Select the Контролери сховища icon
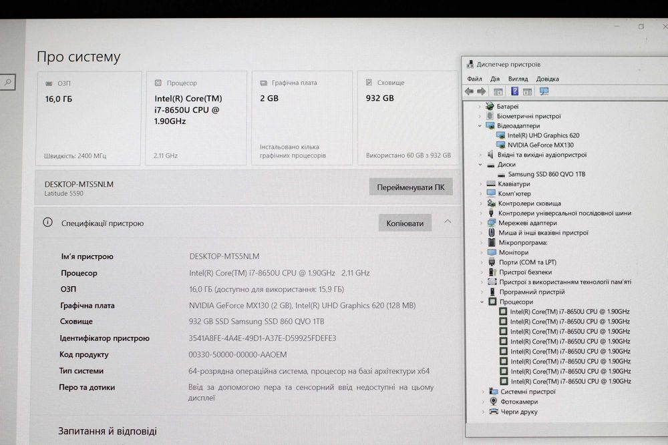This screenshot has height=445, width=668. (x=491, y=203)
